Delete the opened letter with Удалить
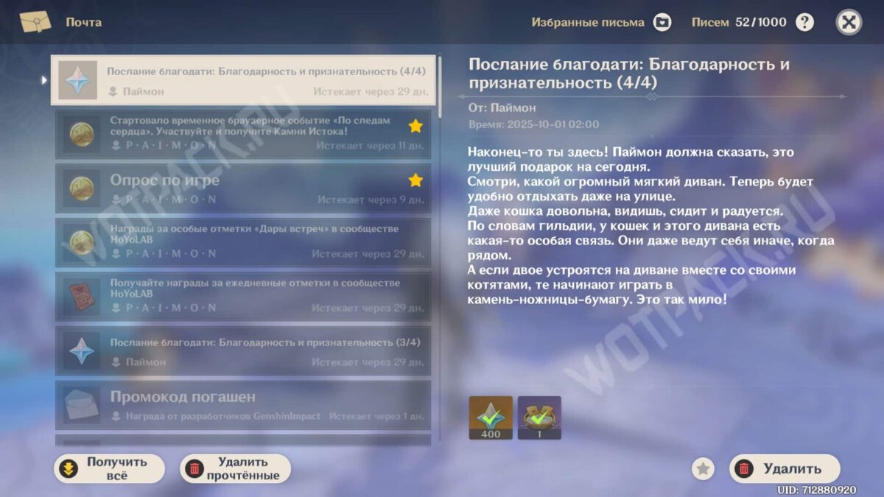Screen dimensions: 884x497 tap(785, 469)
